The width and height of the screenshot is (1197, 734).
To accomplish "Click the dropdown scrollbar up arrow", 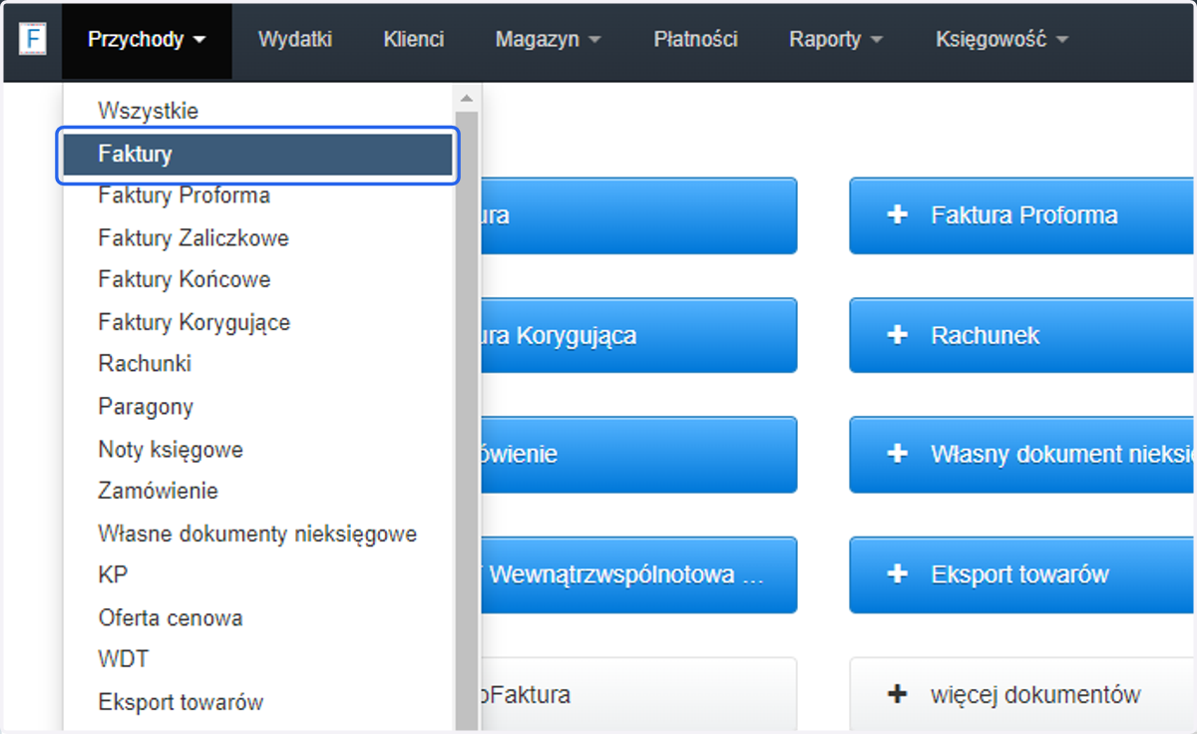I will click(x=466, y=98).
